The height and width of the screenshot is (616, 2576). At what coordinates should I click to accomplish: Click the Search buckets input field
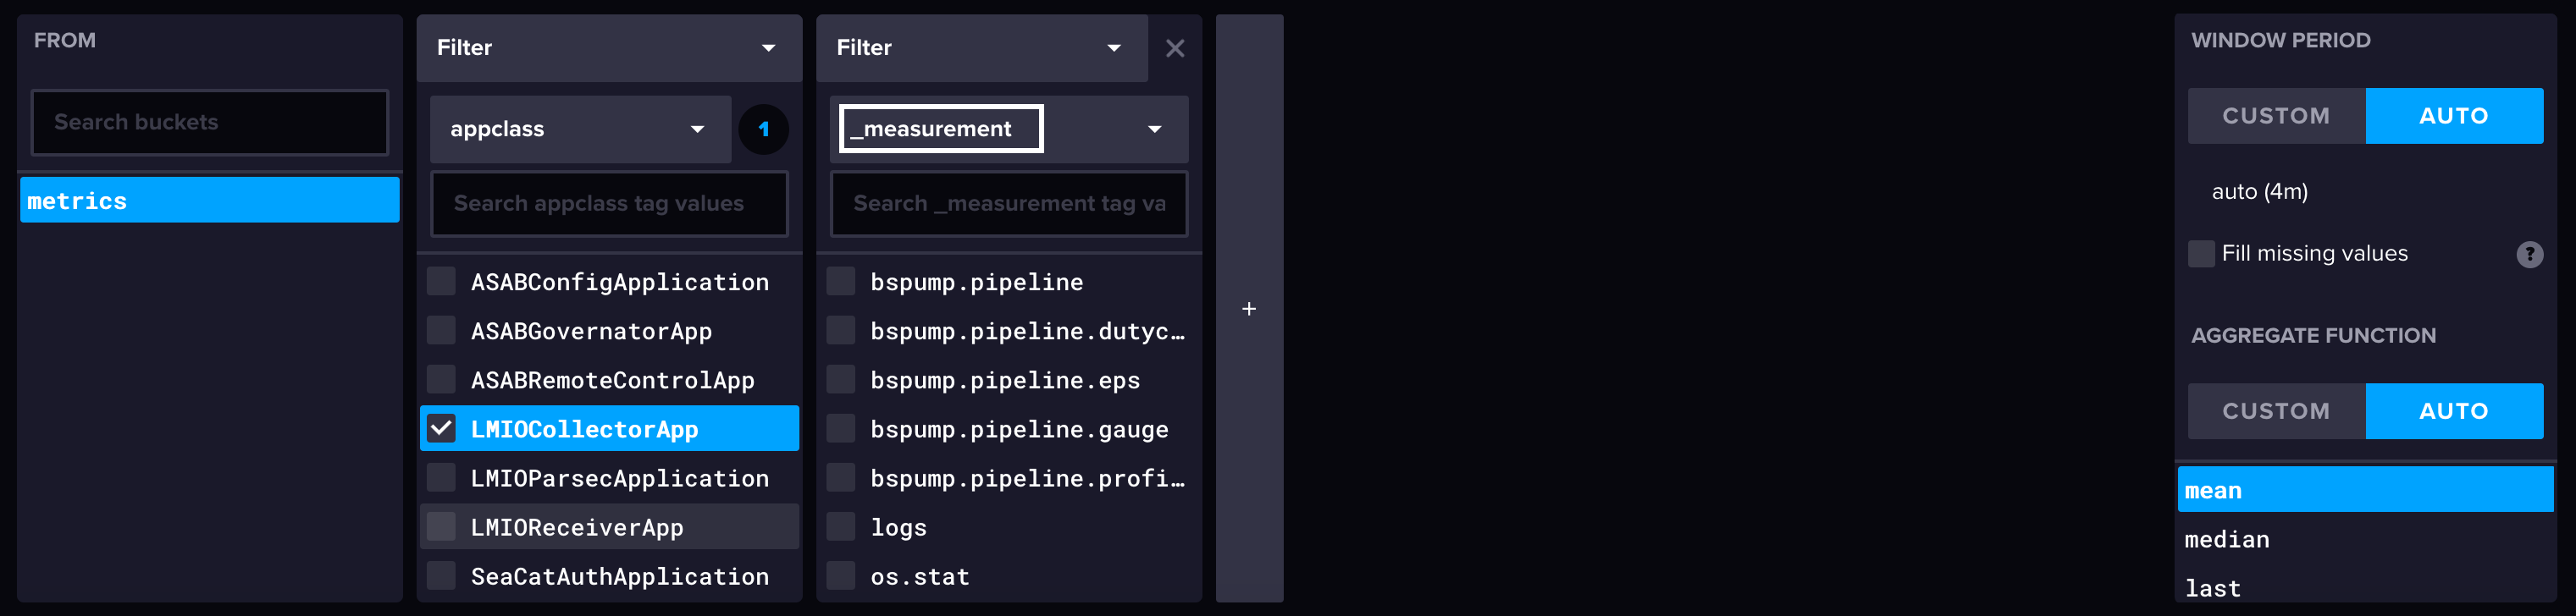[x=209, y=122]
